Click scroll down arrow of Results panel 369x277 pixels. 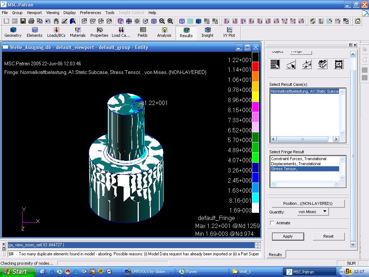353,244
